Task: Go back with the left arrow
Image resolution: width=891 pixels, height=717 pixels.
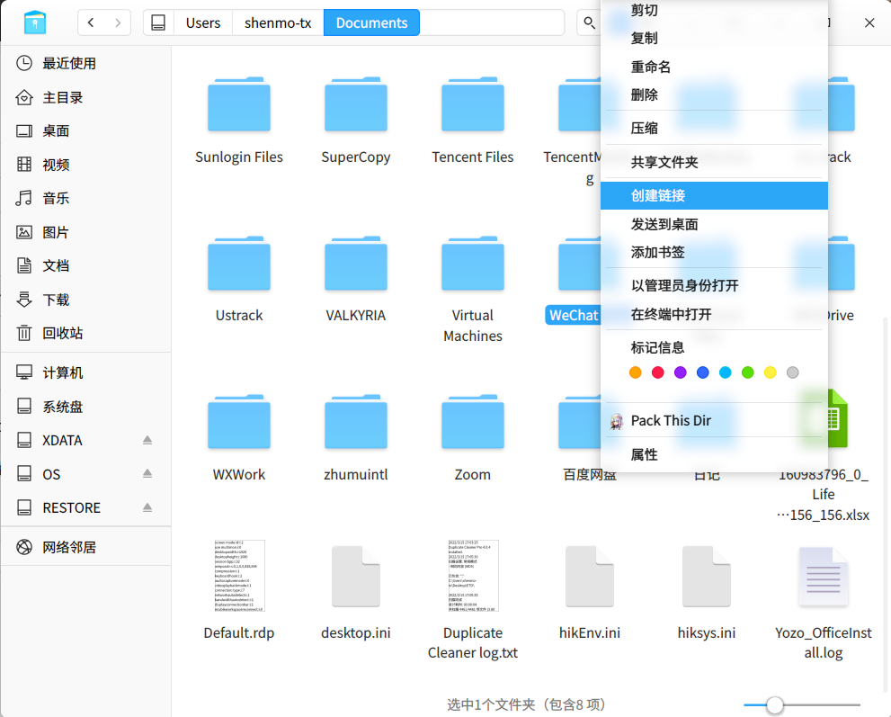Action: tap(91, 22)
